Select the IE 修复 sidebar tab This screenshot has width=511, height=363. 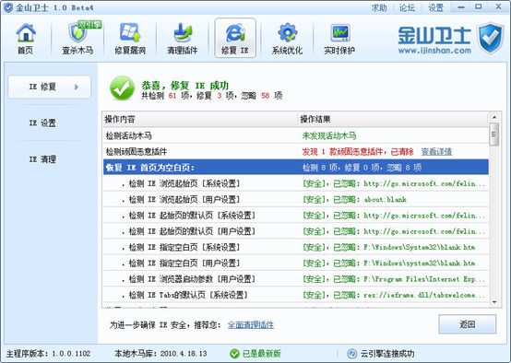(x=49, y=87)
